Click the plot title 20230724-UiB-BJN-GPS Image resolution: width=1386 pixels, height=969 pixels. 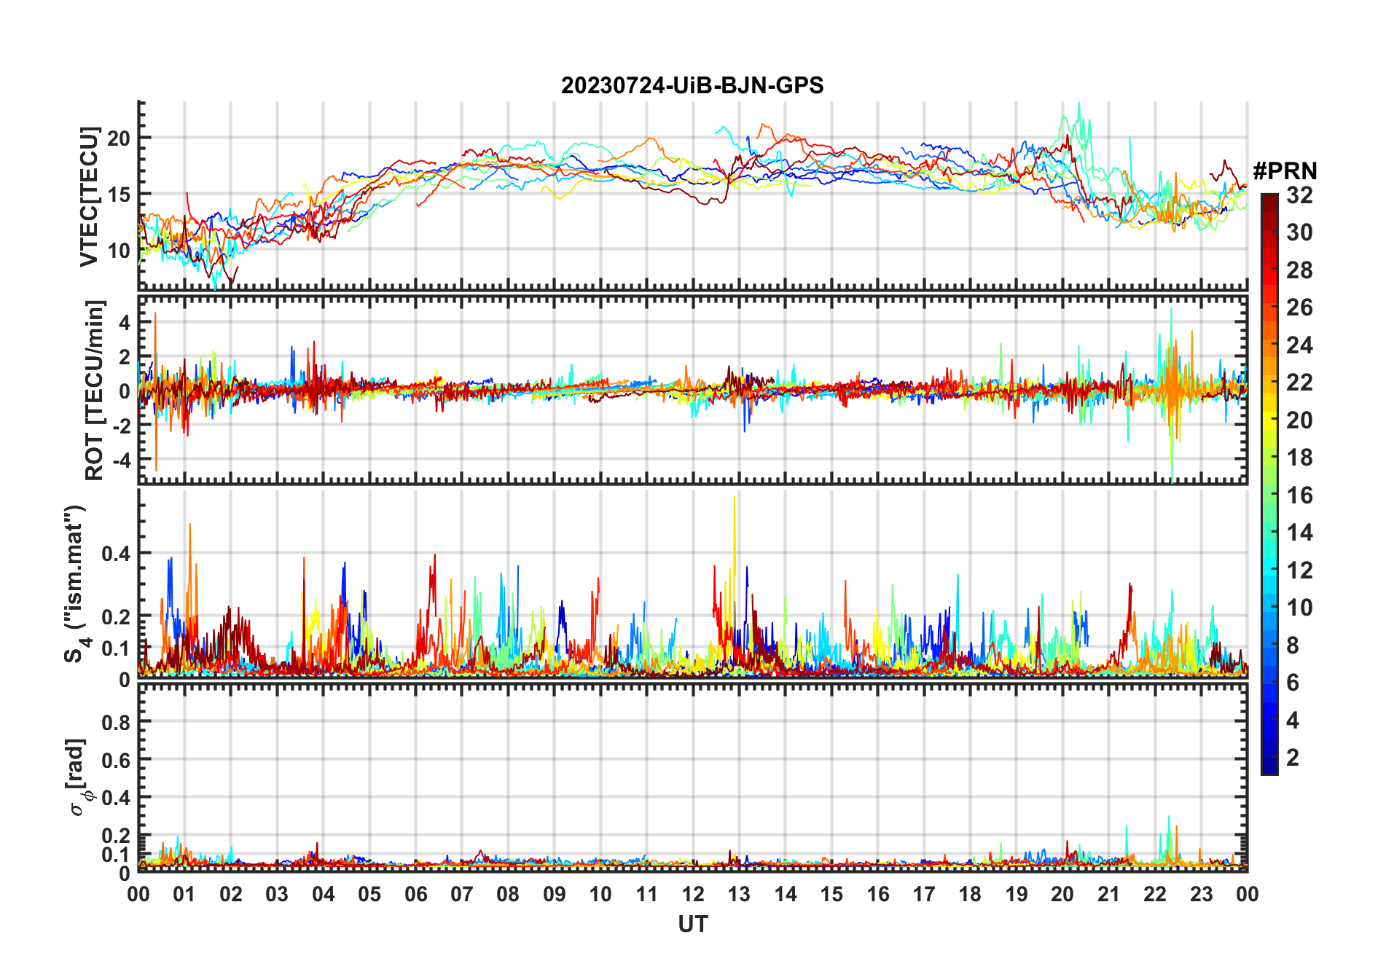(692, 85)
